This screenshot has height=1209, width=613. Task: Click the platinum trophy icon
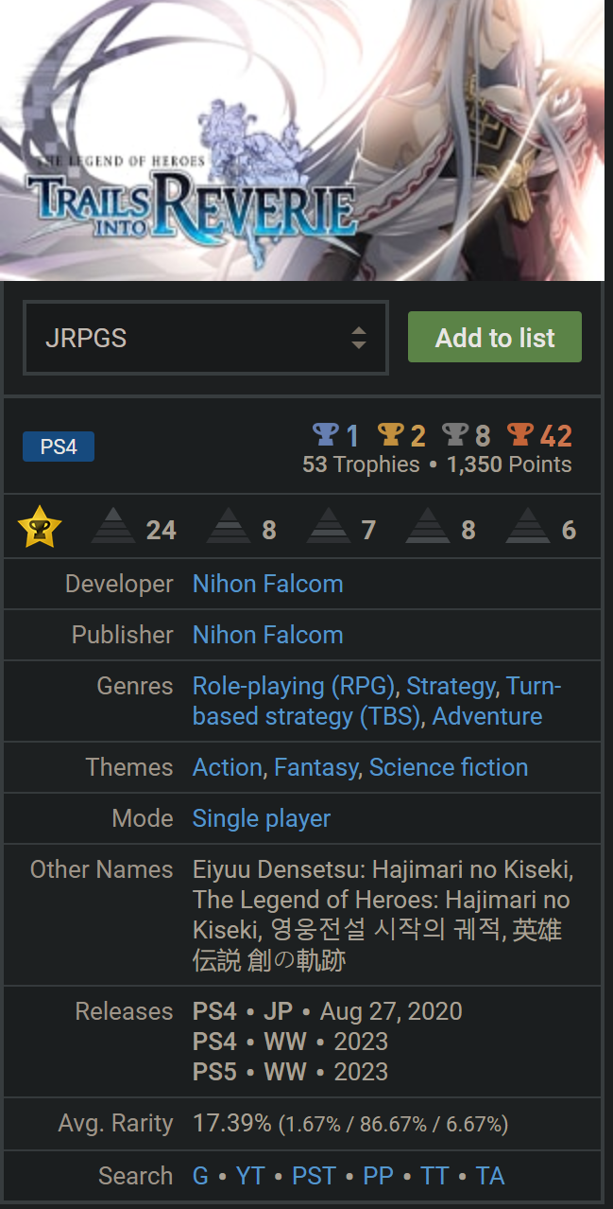pyautogui.click(x=326, y=435)
